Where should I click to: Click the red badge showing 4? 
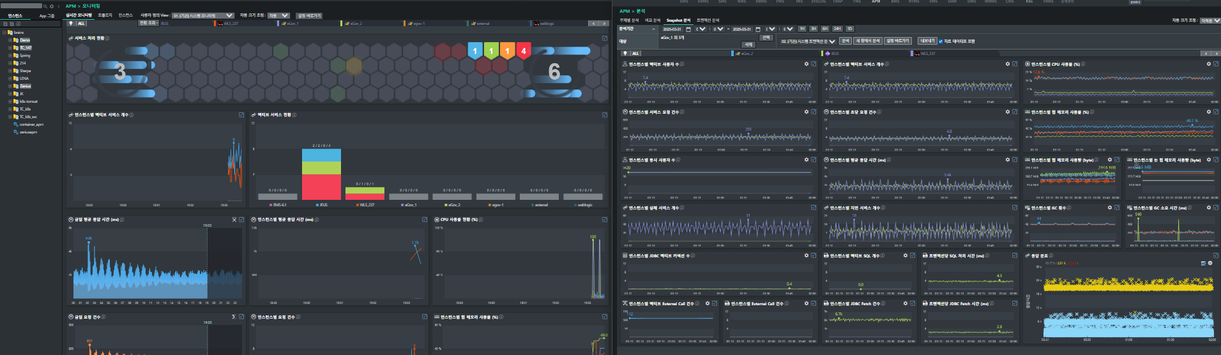point(524,50)
